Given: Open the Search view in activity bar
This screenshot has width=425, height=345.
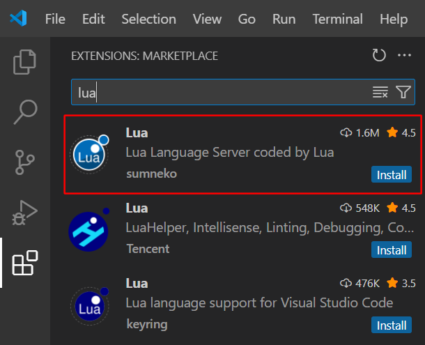Looking at the screenshot, I should (25, 112).
